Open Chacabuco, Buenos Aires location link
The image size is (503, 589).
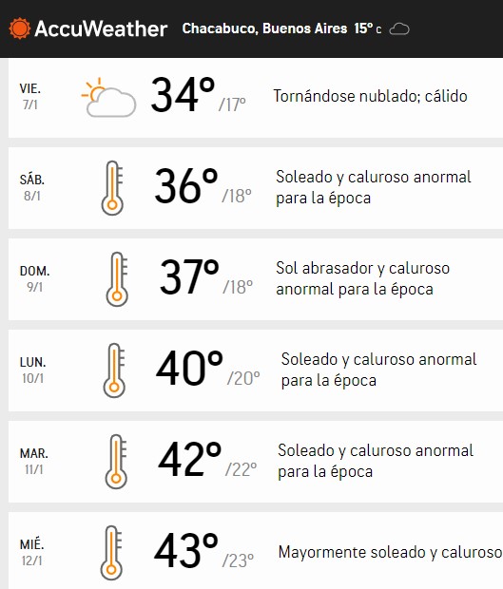coord(264,28)
